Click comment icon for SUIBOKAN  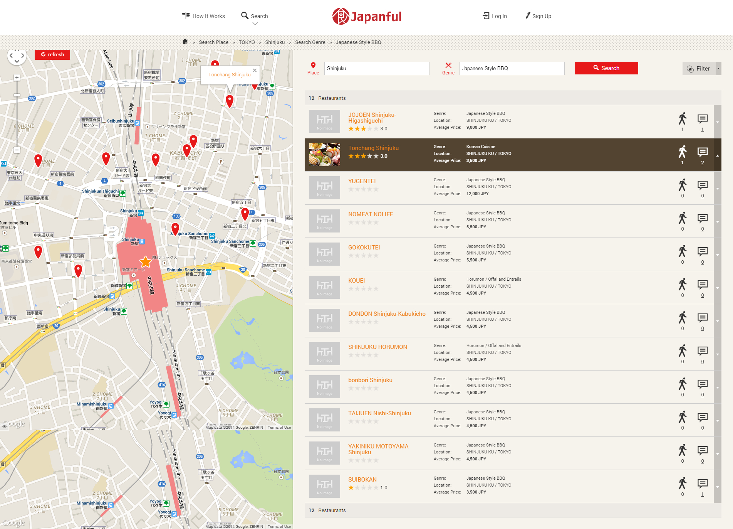[703, 483]
